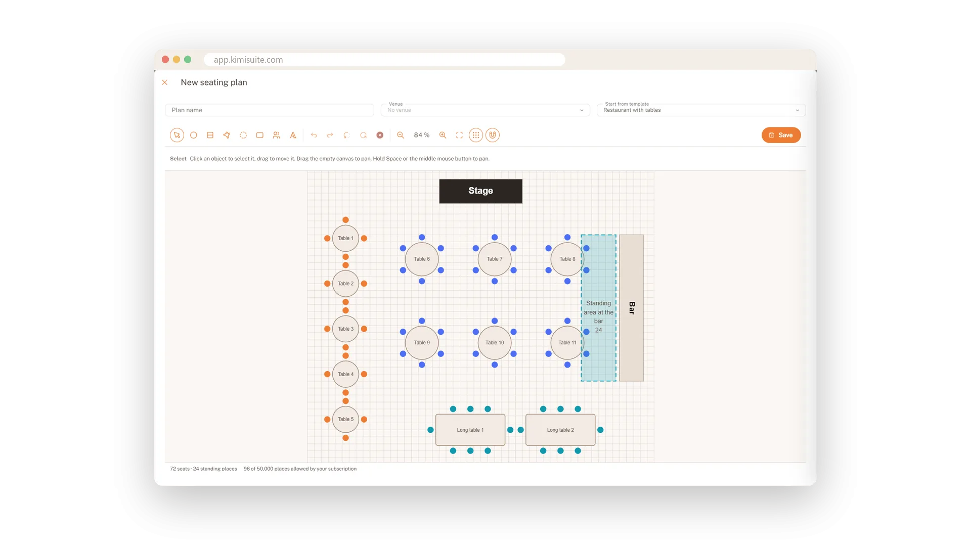The width and height of the screenshot is (971, 546).
Task: Choose the round table circle tool
Action: click(193, 135)
